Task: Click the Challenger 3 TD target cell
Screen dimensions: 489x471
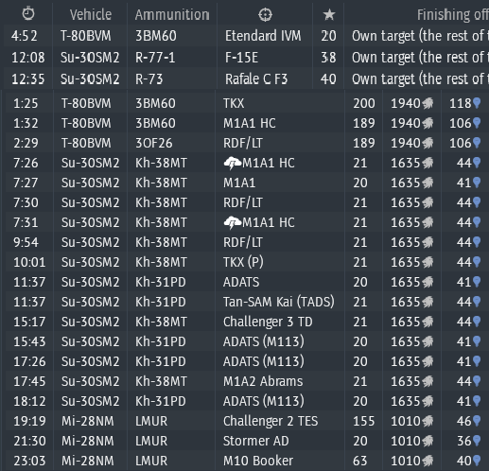Action: 268,322
